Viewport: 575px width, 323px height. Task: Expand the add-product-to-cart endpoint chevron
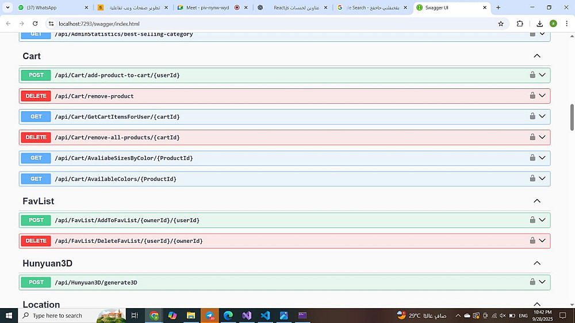coord(542,75)
